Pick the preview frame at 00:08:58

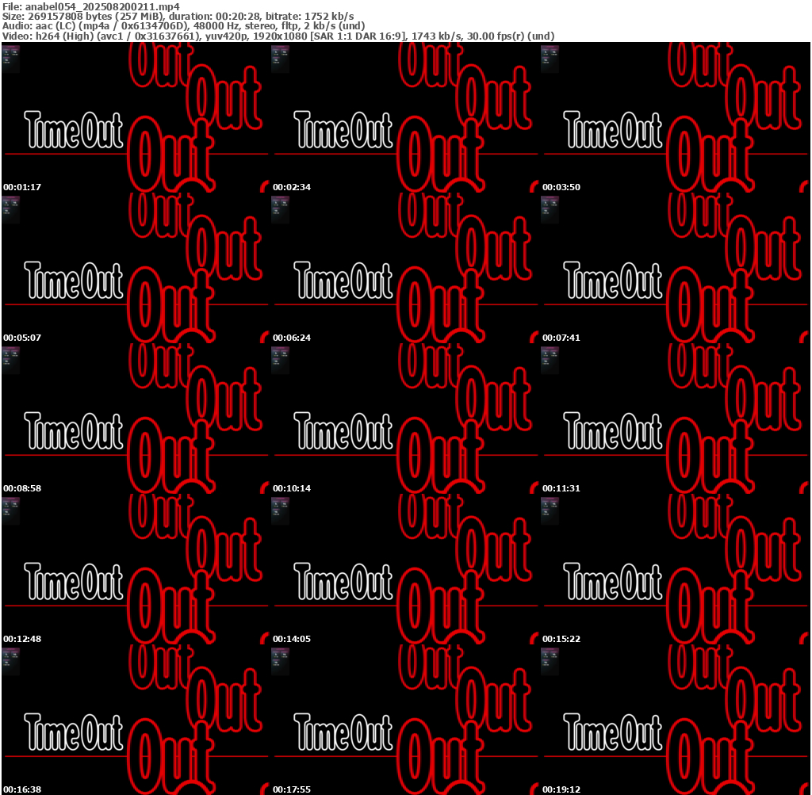[136, 419]
